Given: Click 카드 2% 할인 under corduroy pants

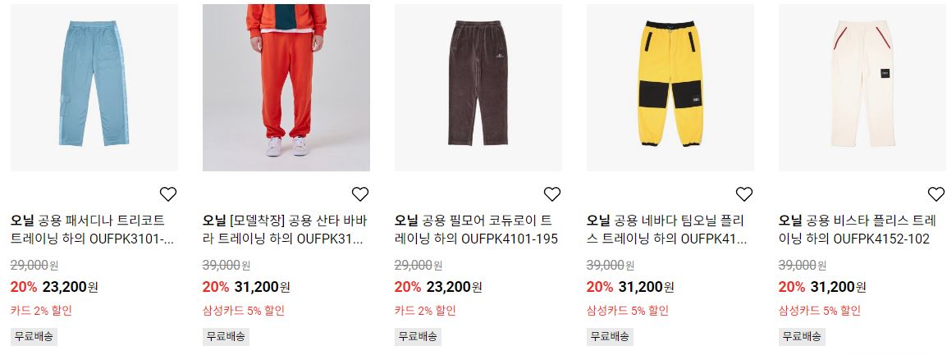Looking at the screenshot, I should coord(425,311).
